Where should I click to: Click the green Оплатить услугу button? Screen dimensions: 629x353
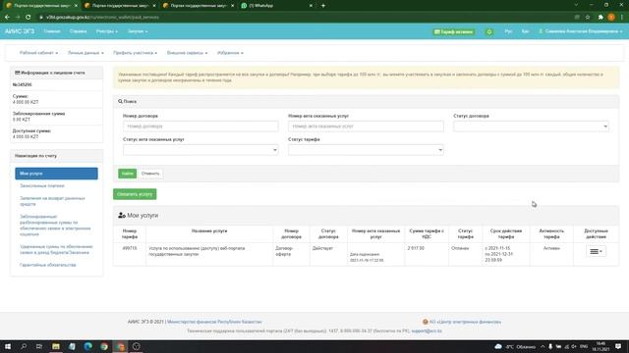click(x=135, y=194)
